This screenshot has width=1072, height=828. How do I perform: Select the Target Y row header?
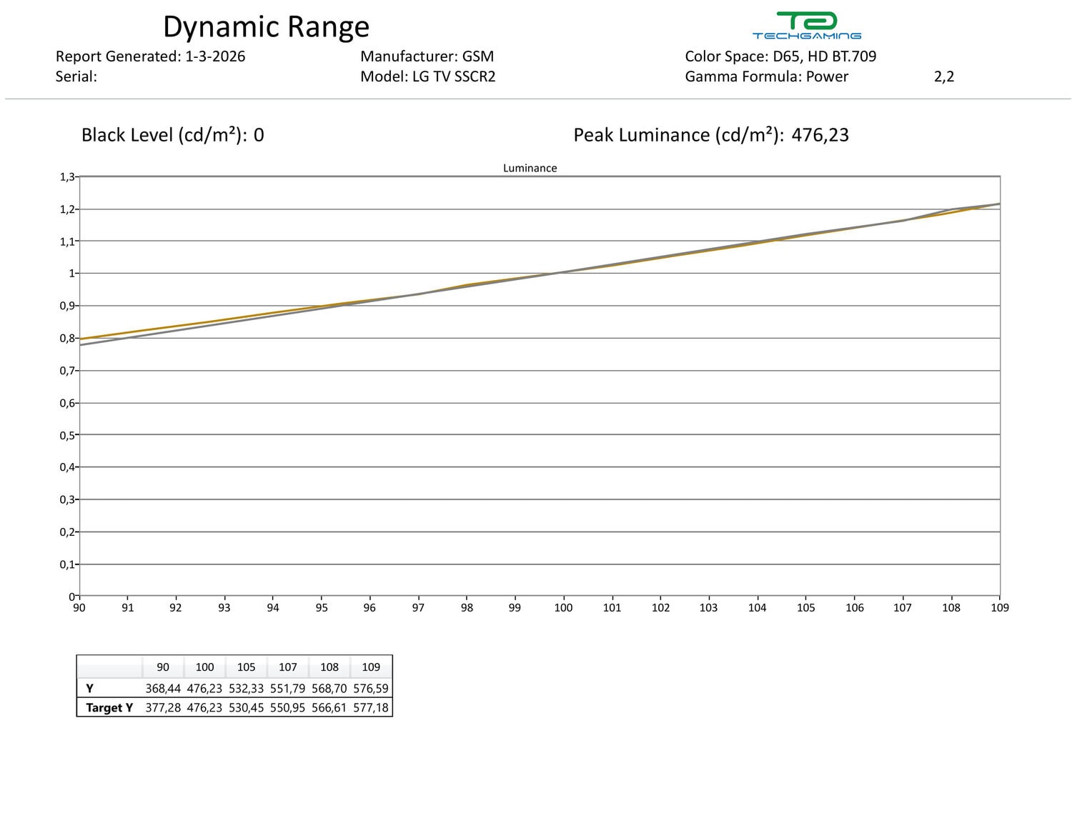click(x=109, y=708)
